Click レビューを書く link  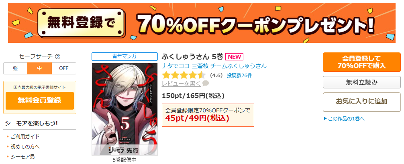click(x=182, y=84)
